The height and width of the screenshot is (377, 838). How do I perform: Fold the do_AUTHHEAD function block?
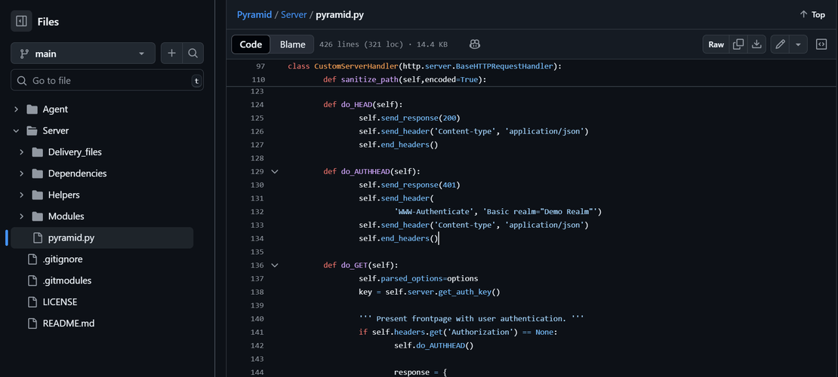pos(275,172)
